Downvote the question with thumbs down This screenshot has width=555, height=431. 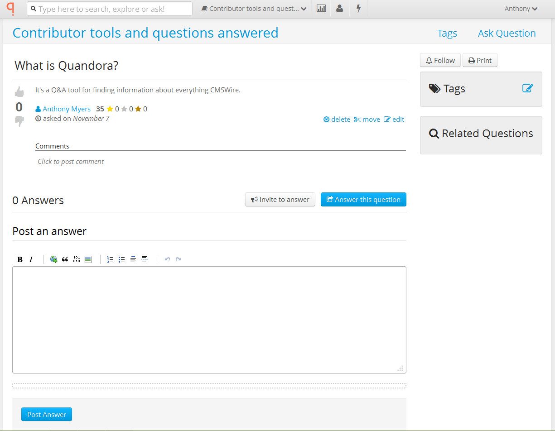(19, 121)
